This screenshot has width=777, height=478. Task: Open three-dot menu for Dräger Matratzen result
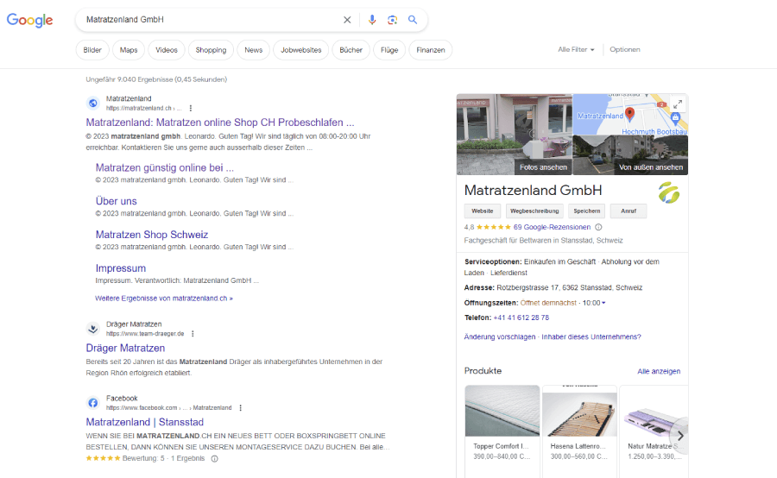(193, 334)
